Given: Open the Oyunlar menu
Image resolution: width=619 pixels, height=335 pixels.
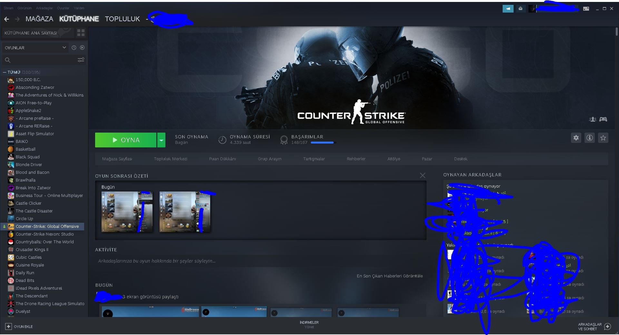Looking at the screenshot, I should pos(63,8).
